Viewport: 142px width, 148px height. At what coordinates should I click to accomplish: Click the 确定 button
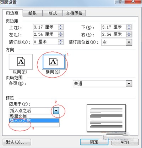tap(94, 142)
